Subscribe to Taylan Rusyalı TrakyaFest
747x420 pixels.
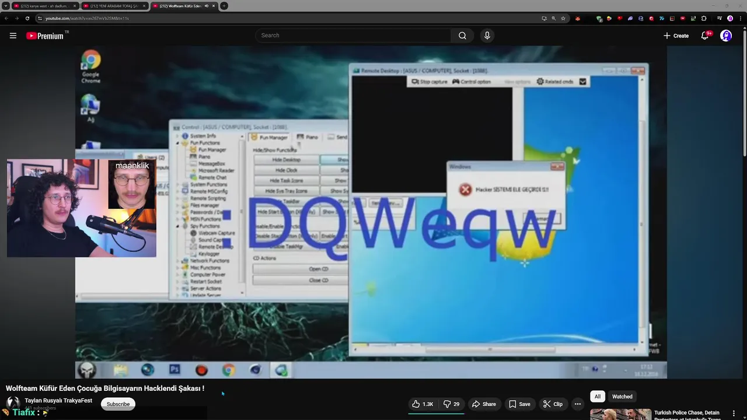coord(118,404)
